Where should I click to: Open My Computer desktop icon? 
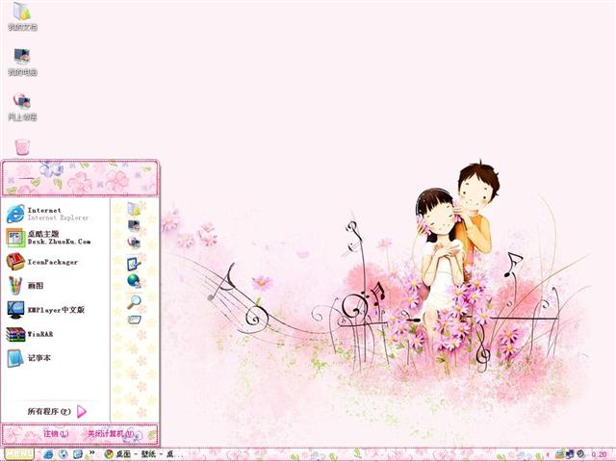coord(22,62)
